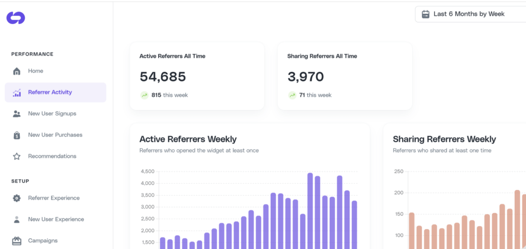Click the tallest purple bar in Active Referrers chart
This screenshot has width=526, height=249.
click(310, 211)
